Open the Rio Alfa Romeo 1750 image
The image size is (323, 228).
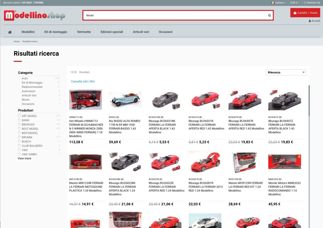(x=125, y=100)
